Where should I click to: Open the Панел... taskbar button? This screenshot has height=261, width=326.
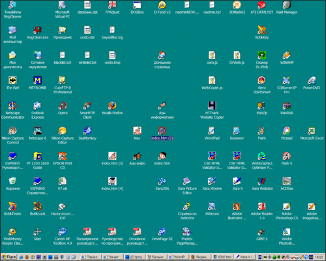91,257
